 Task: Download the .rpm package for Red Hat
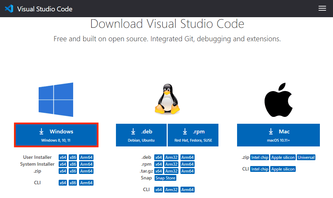point(193,135)
